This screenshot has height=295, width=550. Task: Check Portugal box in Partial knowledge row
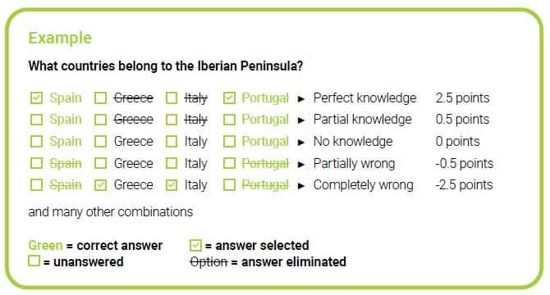point(229,120)
